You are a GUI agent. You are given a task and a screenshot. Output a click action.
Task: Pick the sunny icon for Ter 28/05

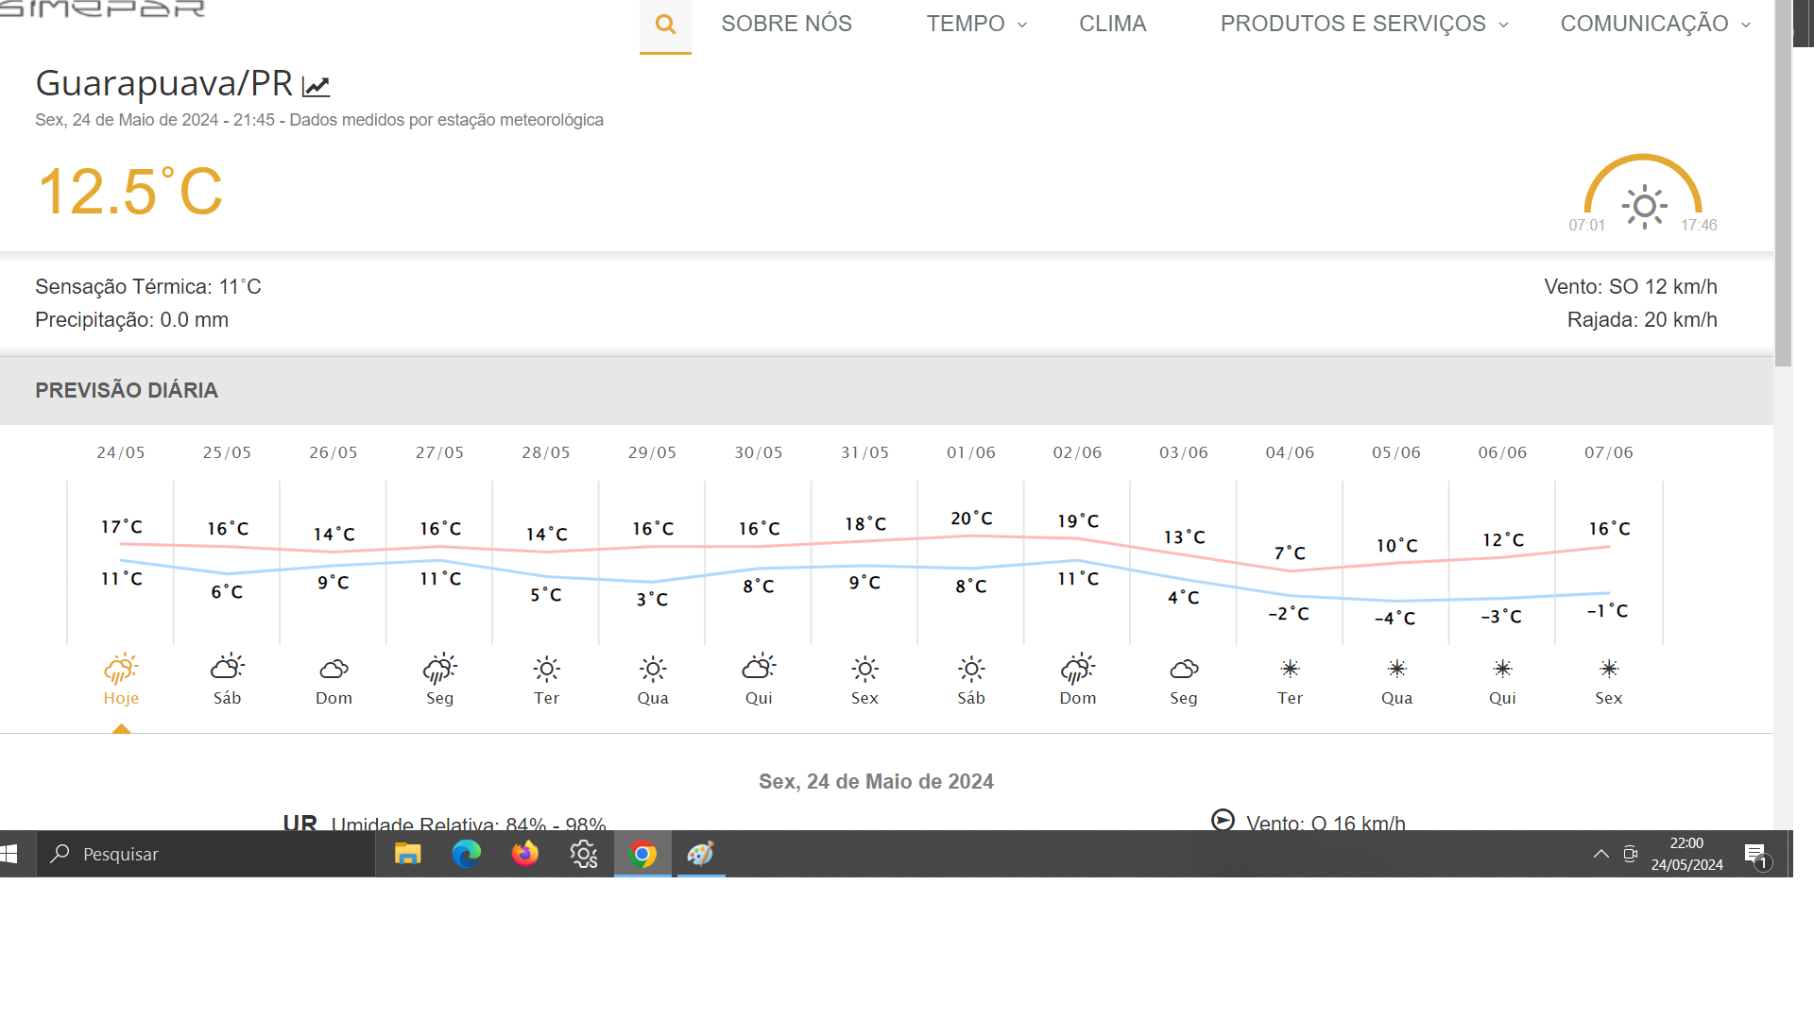[x=546, y=670]
